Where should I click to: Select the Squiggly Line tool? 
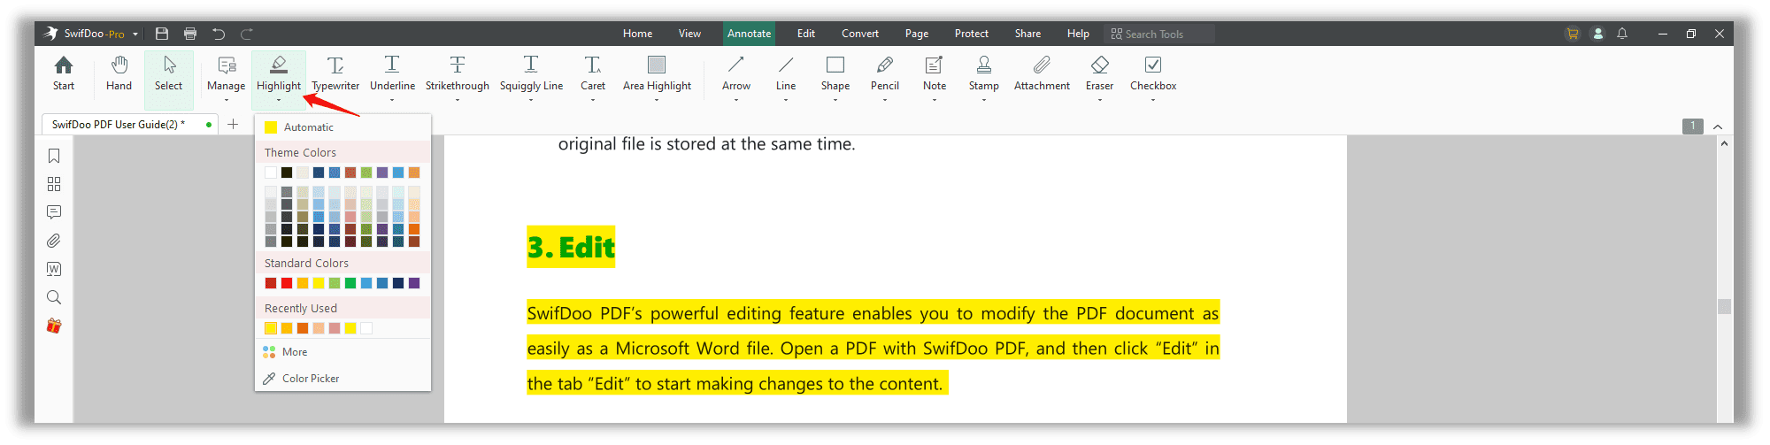tap(531, 73)
